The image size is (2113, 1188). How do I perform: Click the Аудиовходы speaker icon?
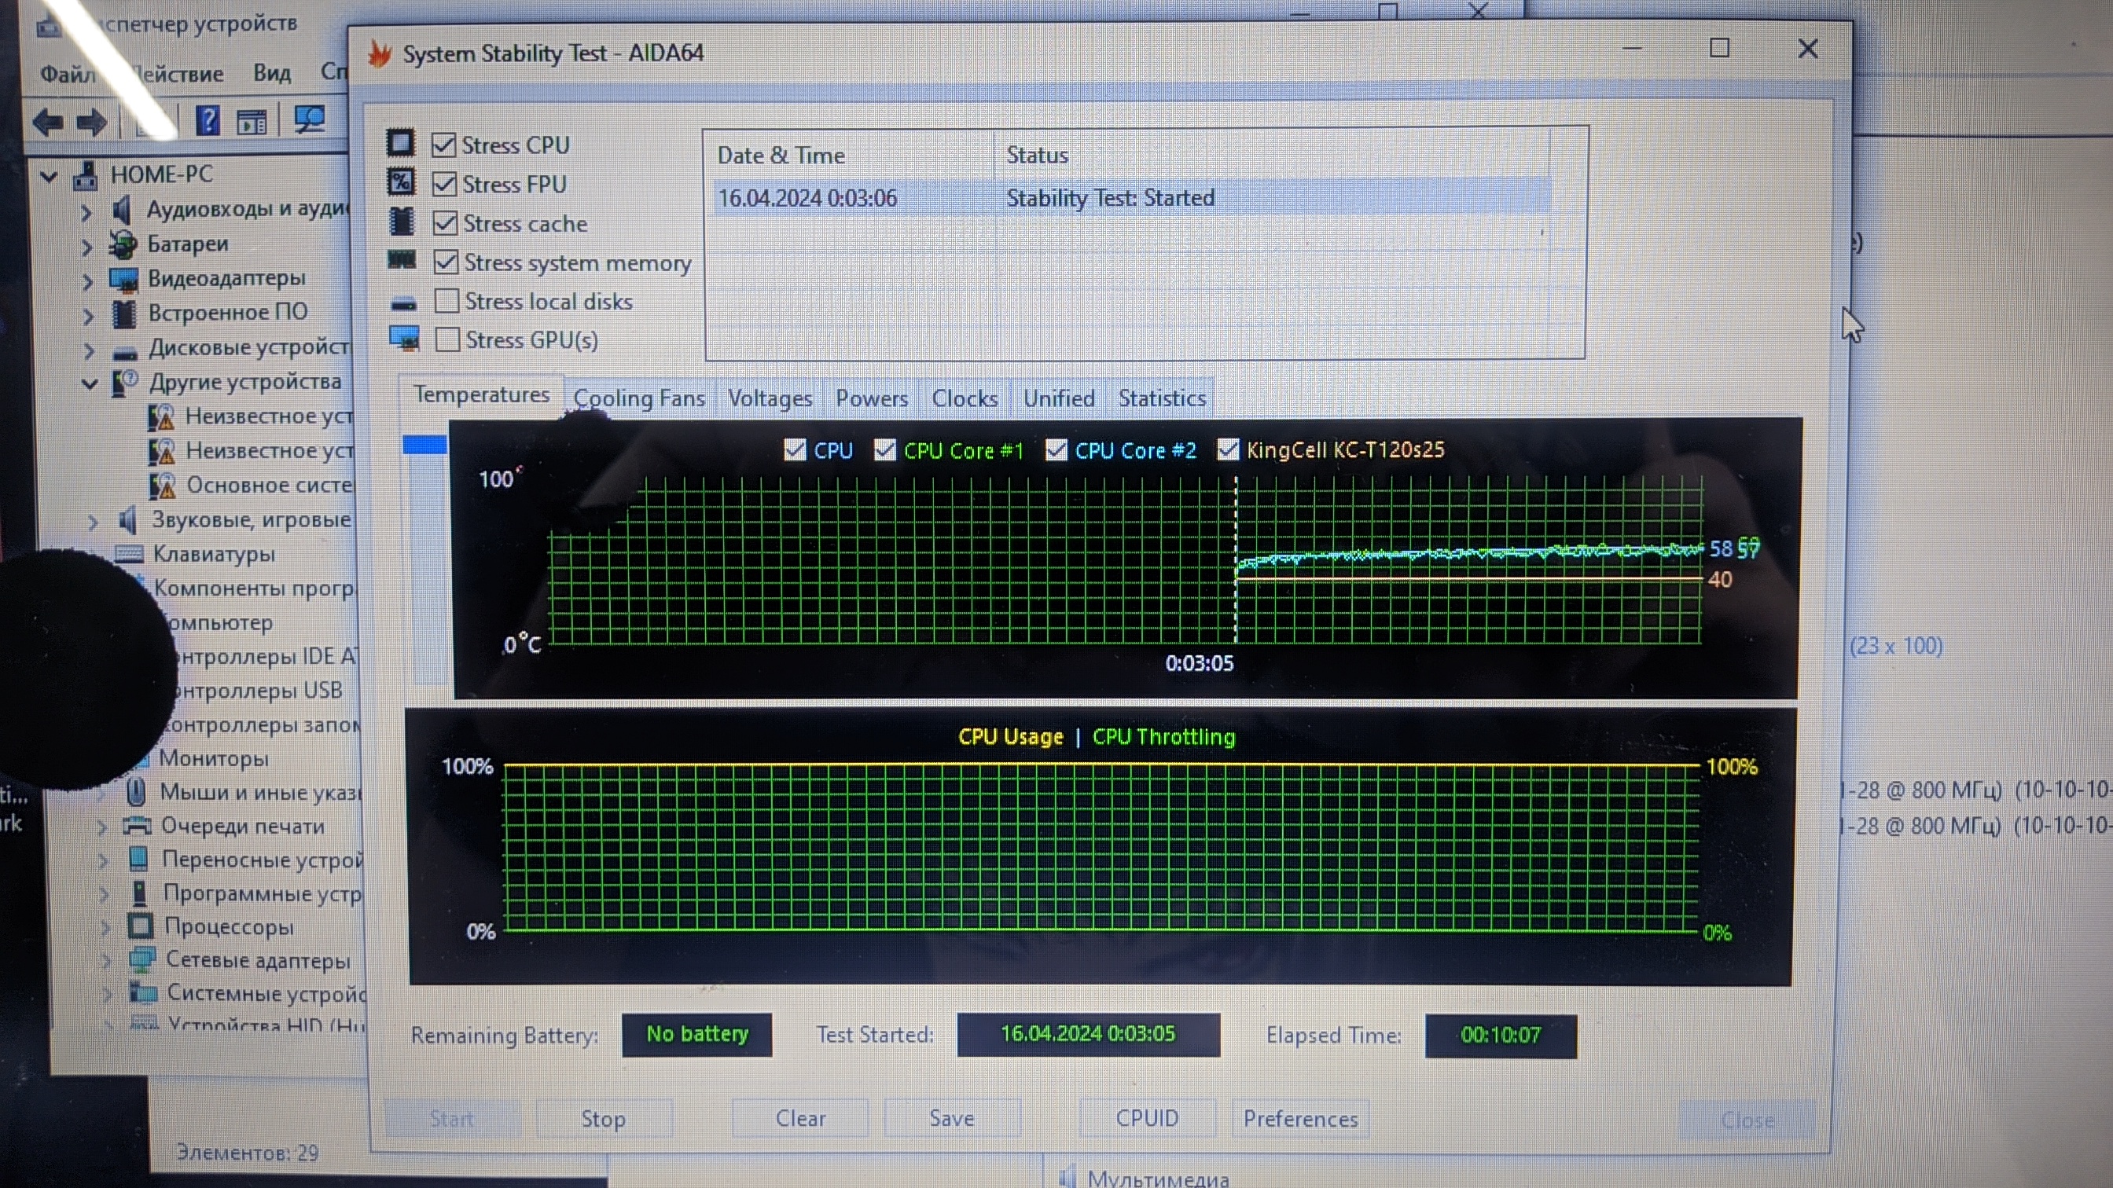click(121, 210)
